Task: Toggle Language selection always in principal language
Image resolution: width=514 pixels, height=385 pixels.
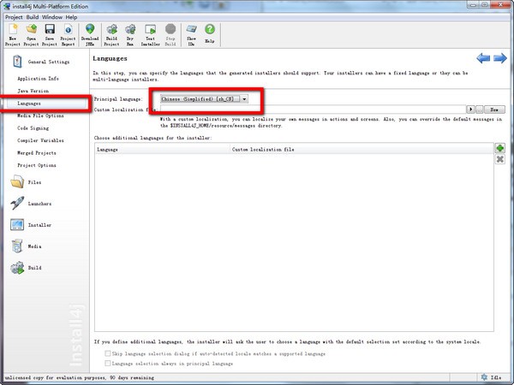Action: (107, 364)
